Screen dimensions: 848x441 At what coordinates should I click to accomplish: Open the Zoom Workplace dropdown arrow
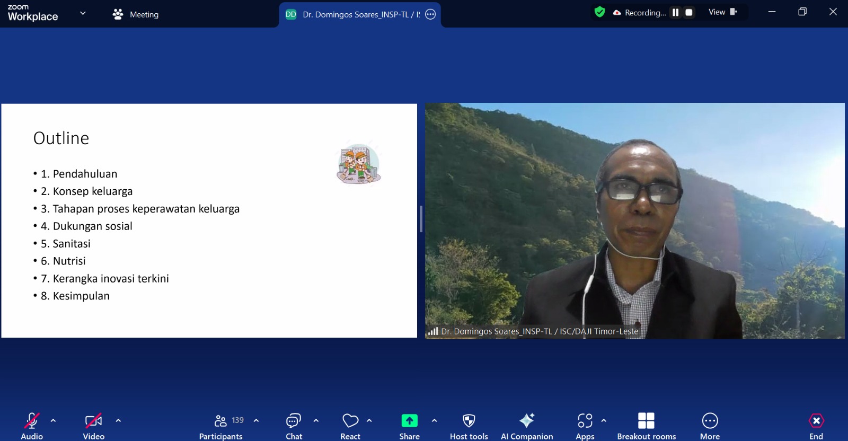pos(83,13)
